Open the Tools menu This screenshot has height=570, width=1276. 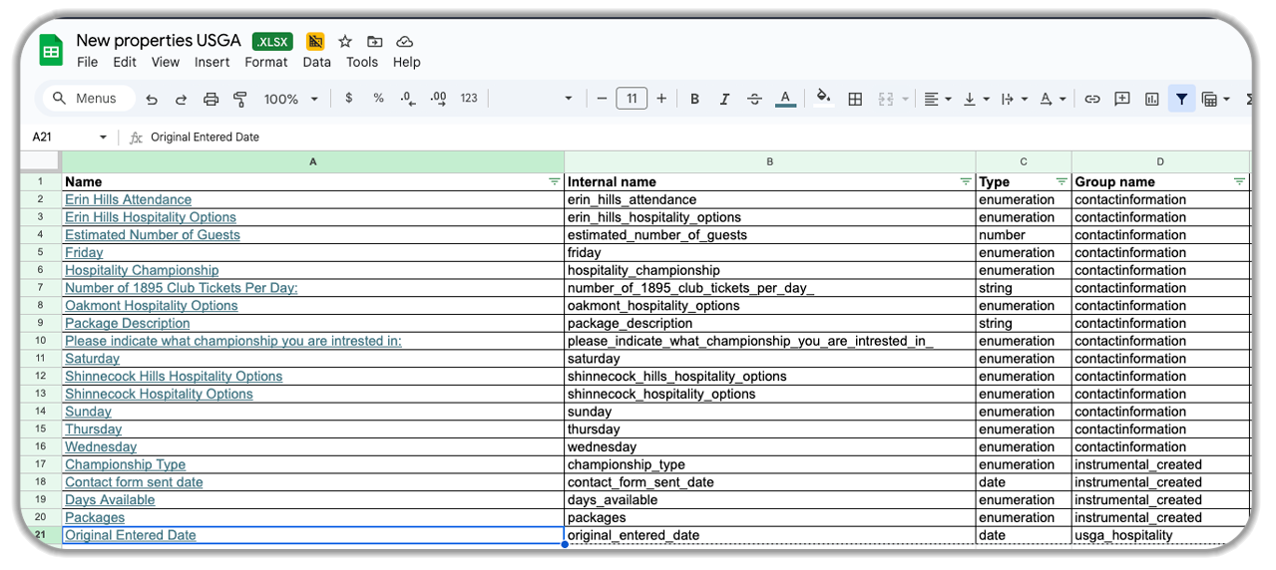coord(362,62)
